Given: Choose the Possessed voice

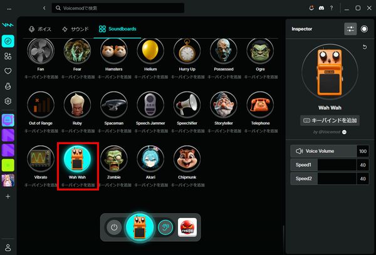Looking at the screenshot, I should pos(224,51).
